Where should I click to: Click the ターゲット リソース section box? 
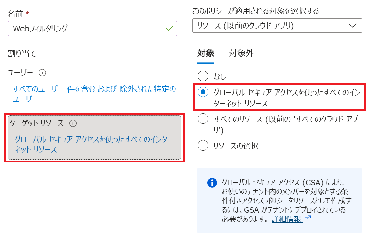(95, 138)
